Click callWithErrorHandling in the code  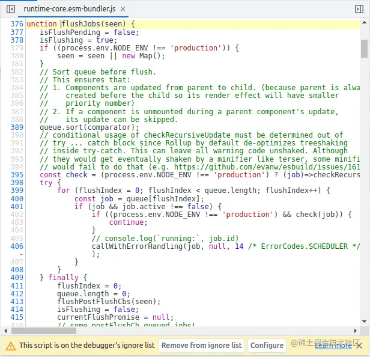pos(138,246)
